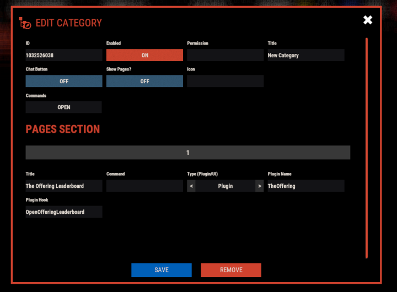397x292 pixels.
Task: Edit the Plugin Hook field
Action: (64, 212)
